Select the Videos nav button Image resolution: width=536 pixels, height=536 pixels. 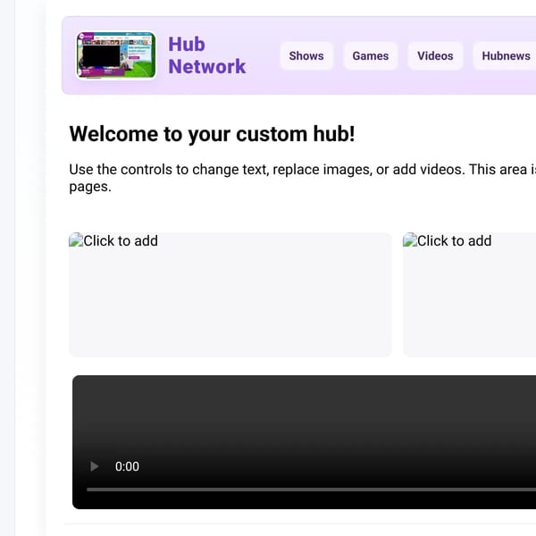point(435,55)
